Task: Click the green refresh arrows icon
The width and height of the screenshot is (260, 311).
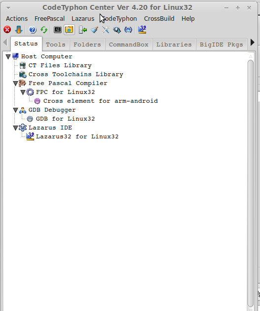Action: 44,30
